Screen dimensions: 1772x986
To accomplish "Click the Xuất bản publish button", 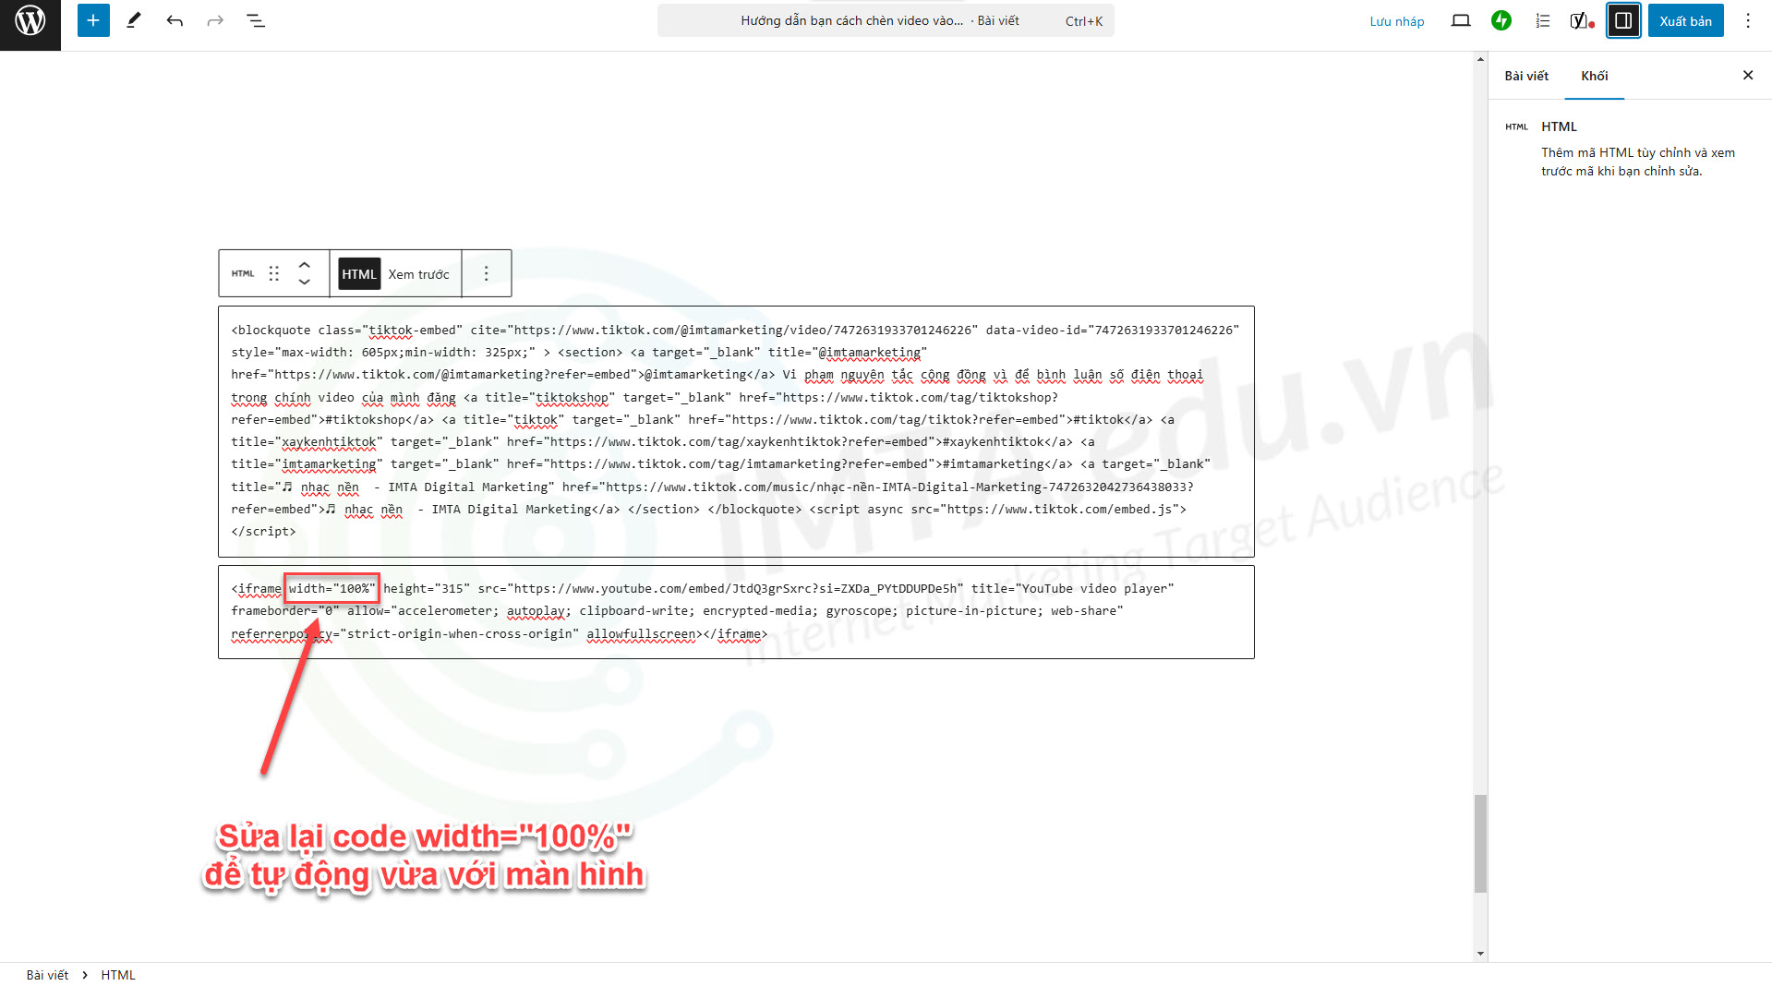I will pyautogui.click(x=1685, y=20).
